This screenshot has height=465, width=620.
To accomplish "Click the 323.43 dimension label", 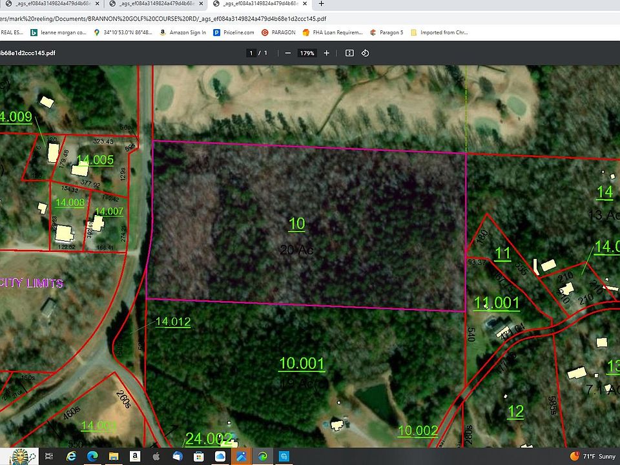I will tap(103, 141).
